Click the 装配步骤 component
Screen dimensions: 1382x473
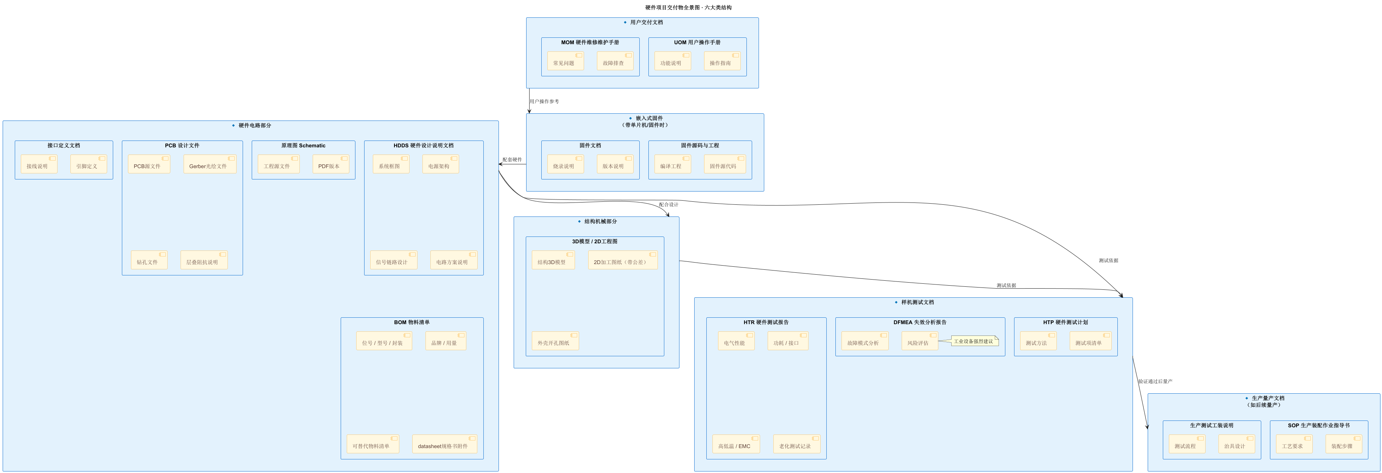coord(1343,444)
